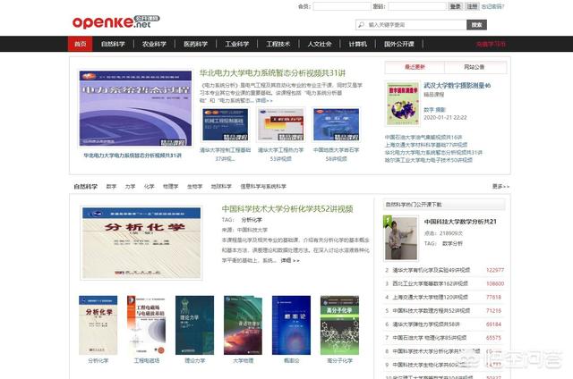Select the 生物学 subcategory link
This screenshot has height=379, width=573.
coord(195,187)
